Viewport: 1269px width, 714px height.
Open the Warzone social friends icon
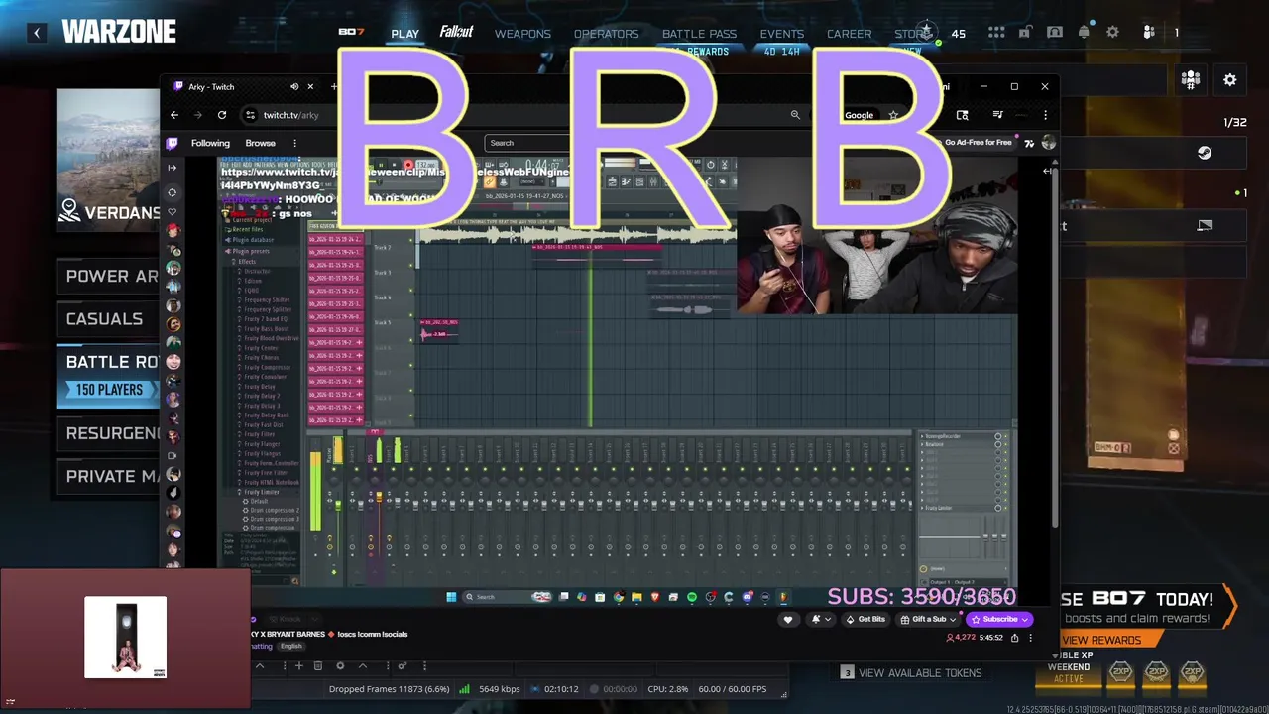click(1148, 33)
